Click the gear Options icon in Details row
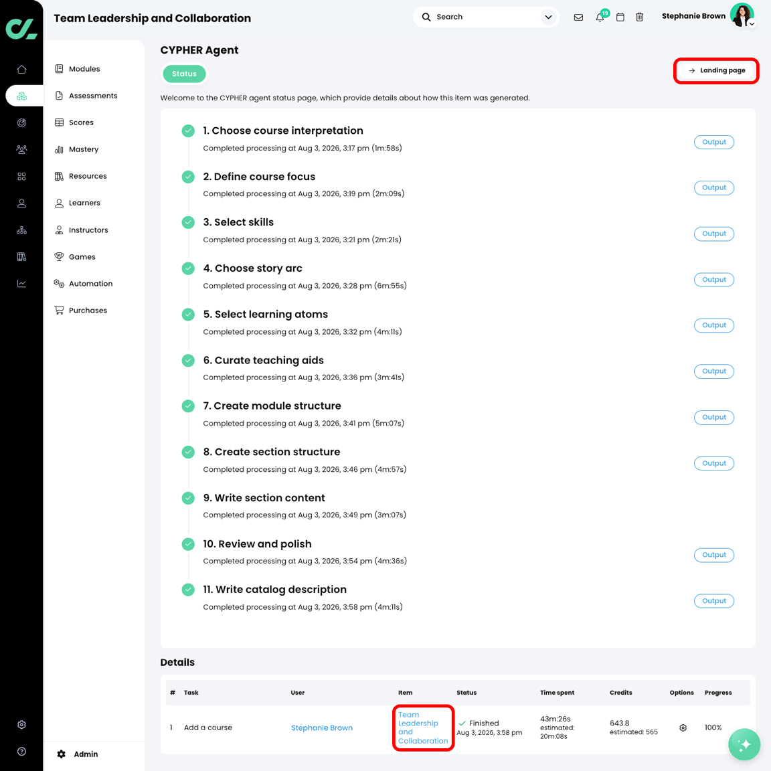The width and height of the screenshot is (771, 771). tap(683, 727)
